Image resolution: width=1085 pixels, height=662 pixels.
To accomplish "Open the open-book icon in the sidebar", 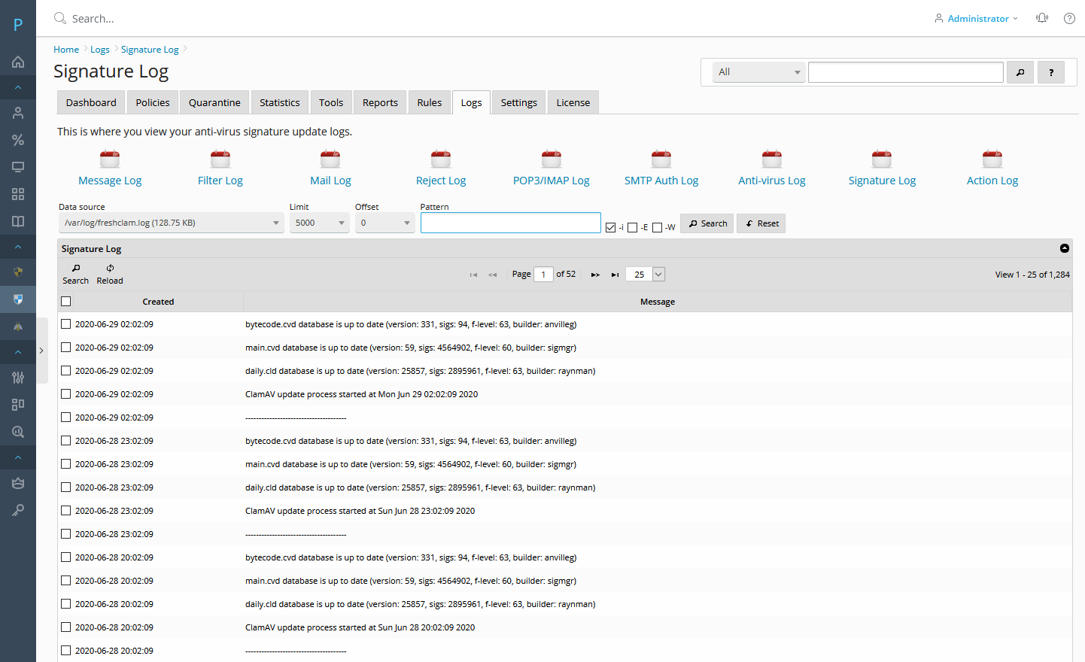I will pos(18,221).
